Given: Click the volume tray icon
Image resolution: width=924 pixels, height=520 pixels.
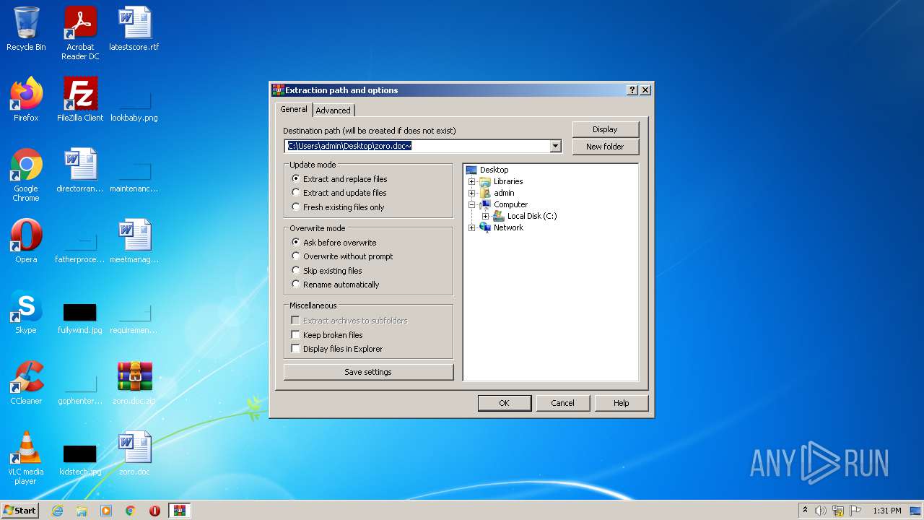Looking at the screenshot, I should point(821,511).
